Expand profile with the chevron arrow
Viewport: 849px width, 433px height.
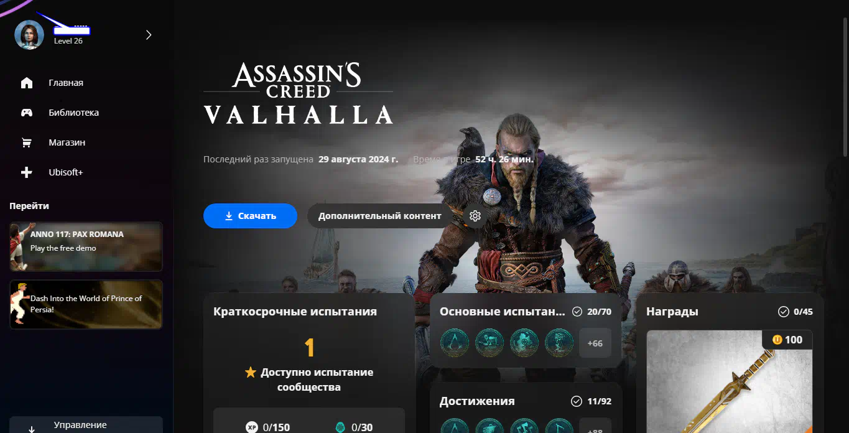149,35
